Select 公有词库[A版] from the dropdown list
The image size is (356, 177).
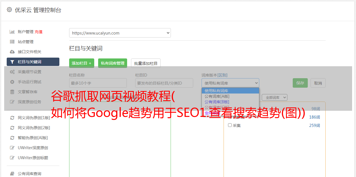pyautogui.click(x=230, y=96)
